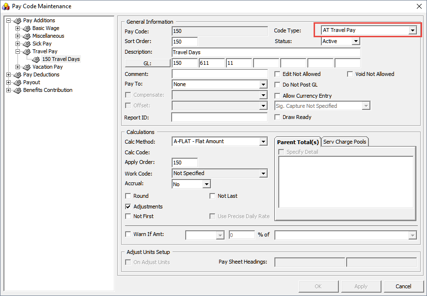Image resolution: width=427 pixels, height=296 pixels.
Task: Click the Description field with Travel Days
Action: [266, 52]
